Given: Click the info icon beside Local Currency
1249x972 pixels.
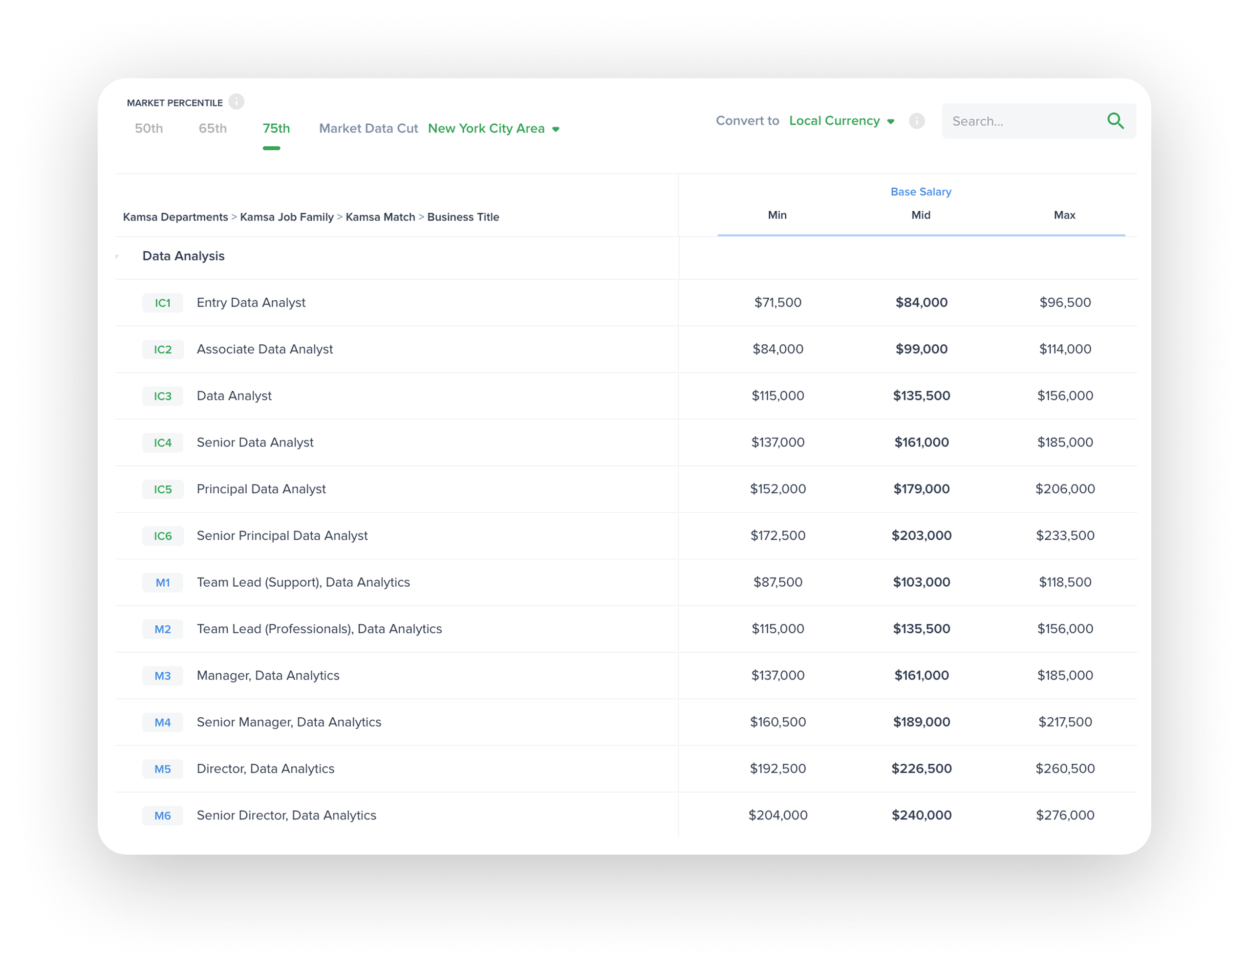Looking at the screenshot, I should pyautogui.click(x=917, y=121).
